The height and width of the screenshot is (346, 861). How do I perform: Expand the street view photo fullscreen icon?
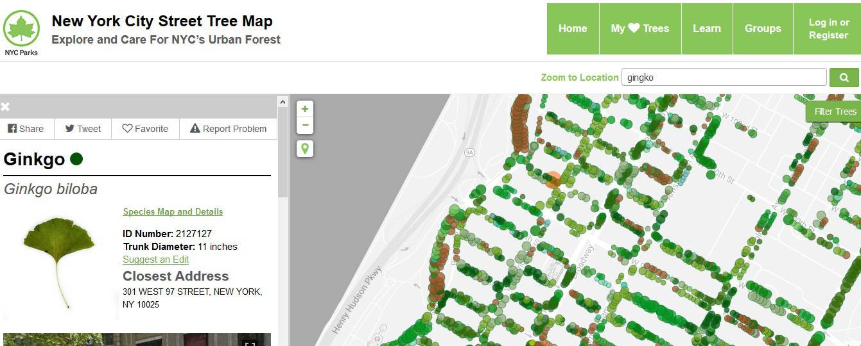click(x=250, y=344)
